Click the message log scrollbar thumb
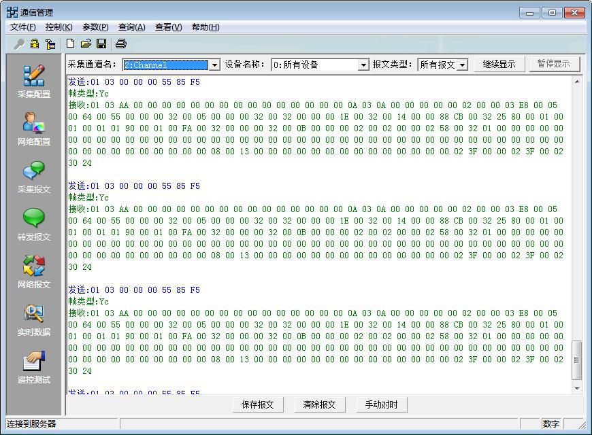Screen dimensions: 592x435 576,360
